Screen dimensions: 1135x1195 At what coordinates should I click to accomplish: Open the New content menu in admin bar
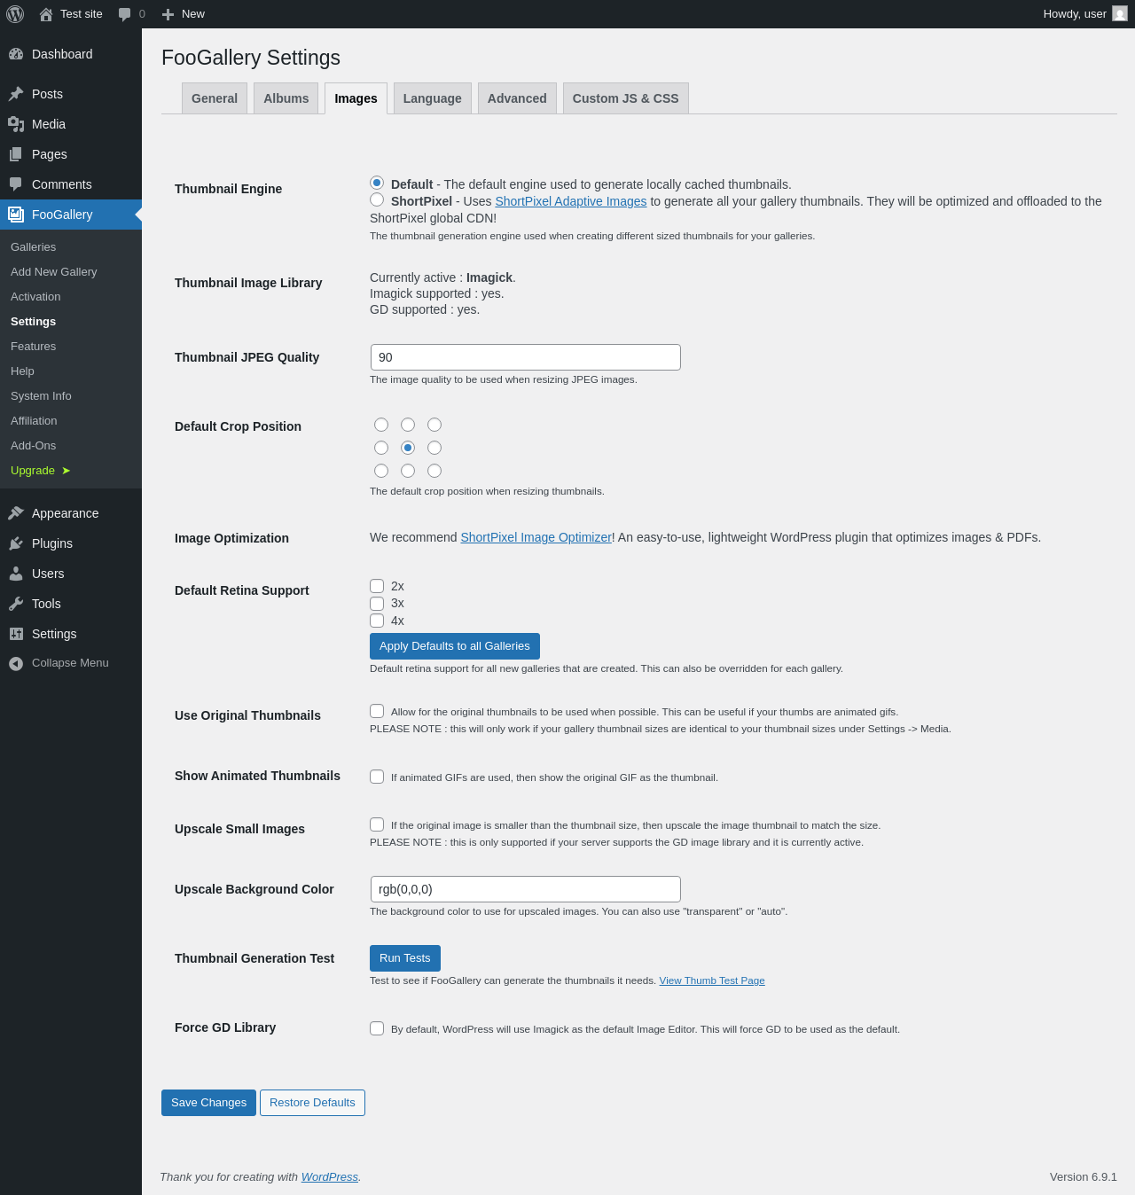[x=184, y=14]
